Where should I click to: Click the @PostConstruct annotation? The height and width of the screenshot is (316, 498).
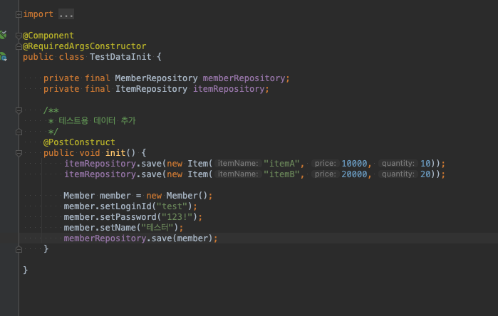[79, 142]
